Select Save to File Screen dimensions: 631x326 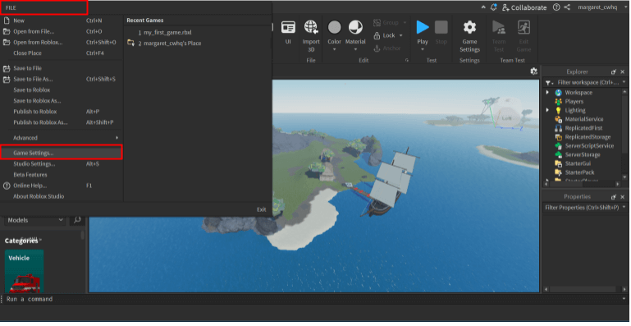coord(62,68)
